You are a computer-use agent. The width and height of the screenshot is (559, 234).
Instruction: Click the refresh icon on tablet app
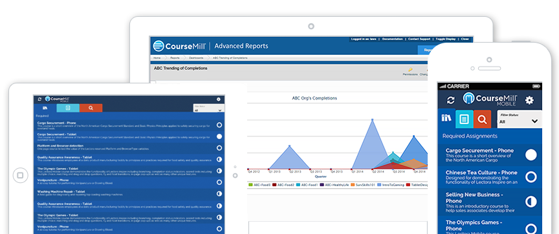pyautogui.click(x=39, y=100)
